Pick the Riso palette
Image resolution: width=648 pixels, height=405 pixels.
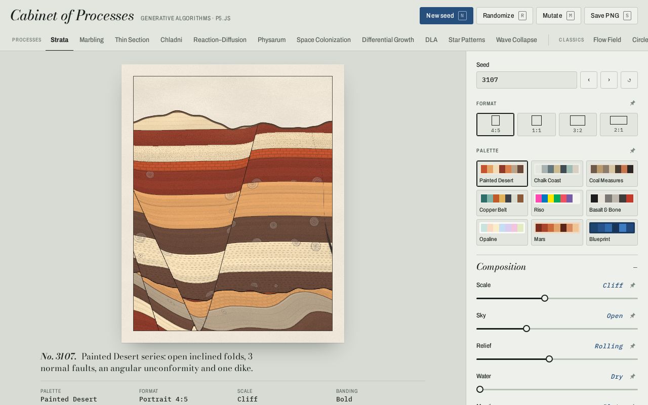[x=557, y=203]
